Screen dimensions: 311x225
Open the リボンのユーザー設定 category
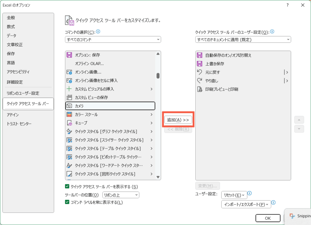point(23,93)
